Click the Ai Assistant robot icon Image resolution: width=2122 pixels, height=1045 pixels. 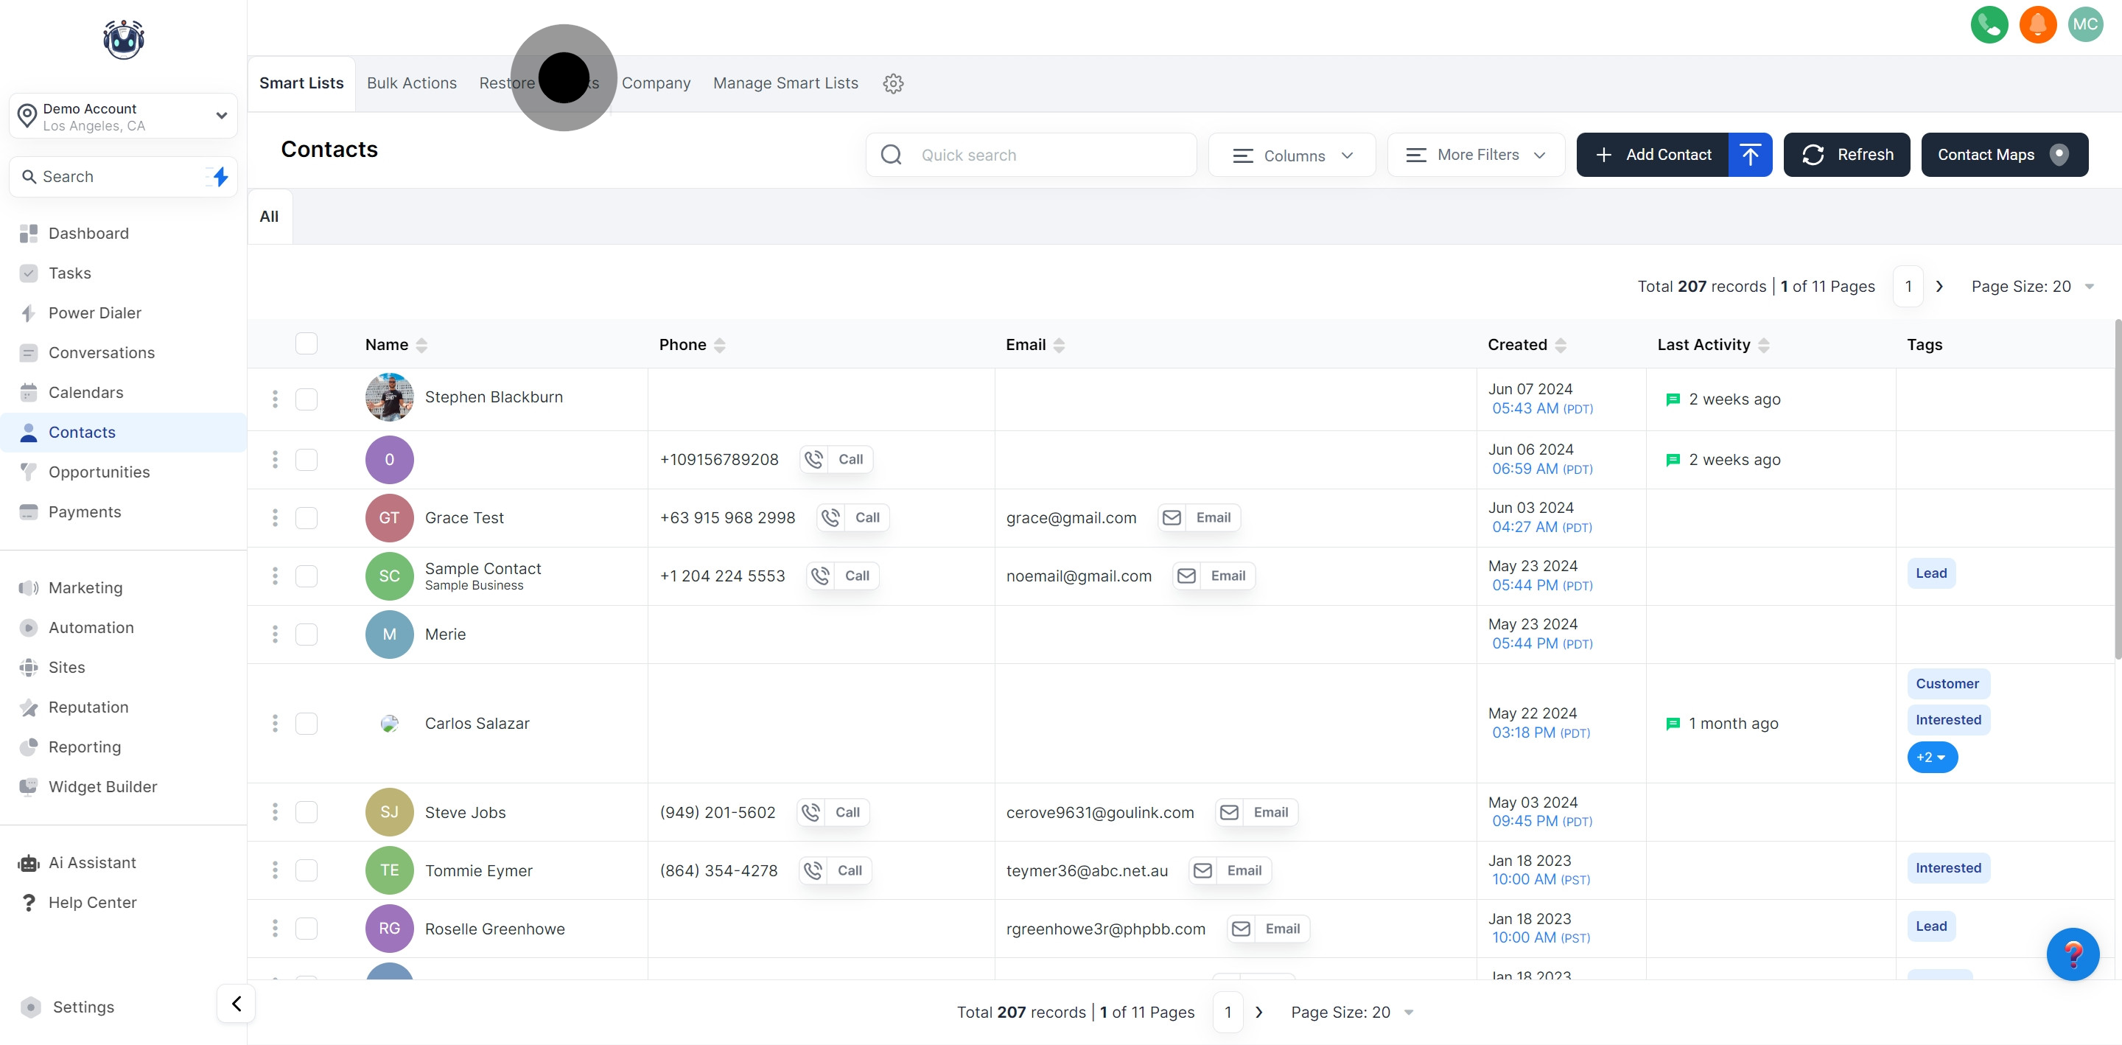[29, 863]
